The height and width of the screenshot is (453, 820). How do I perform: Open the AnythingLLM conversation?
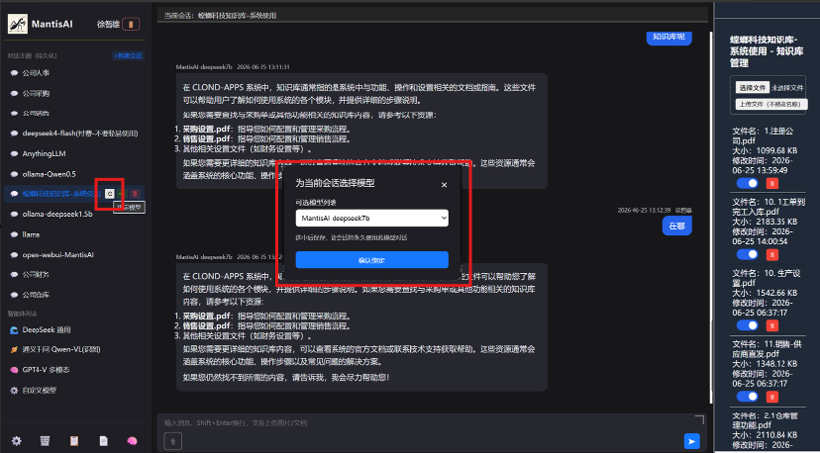tap(75, 154)
